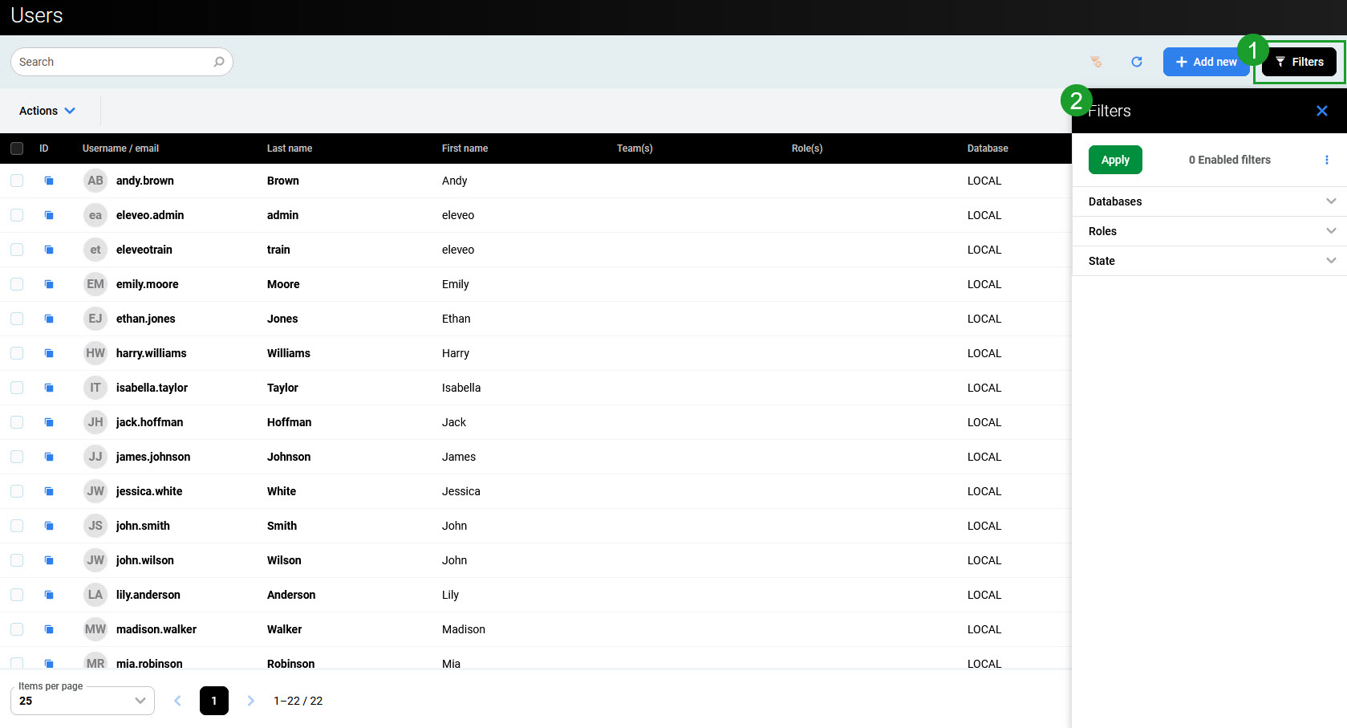Screen dimensions: 1347x728
Task: Sort by the Last name column header
Action: tap(290, 148)
